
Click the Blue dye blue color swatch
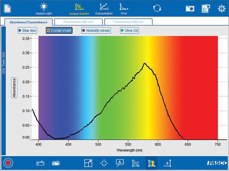tap(20, 30)
